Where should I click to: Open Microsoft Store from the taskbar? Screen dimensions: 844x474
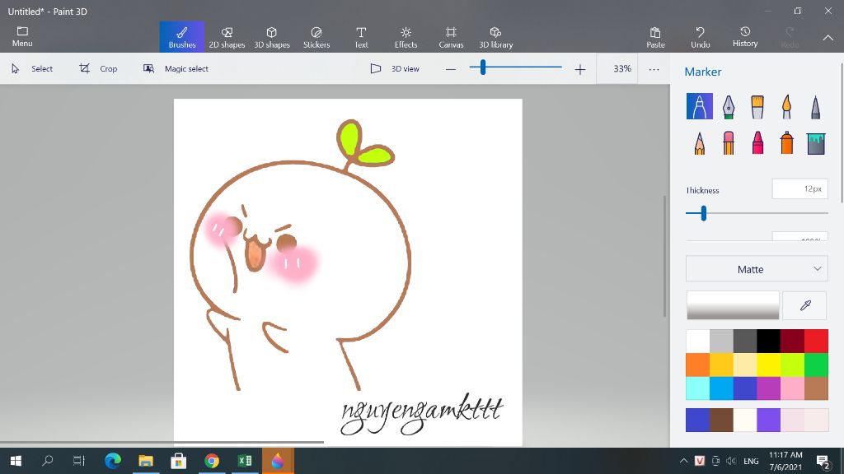tap(178, 461)
